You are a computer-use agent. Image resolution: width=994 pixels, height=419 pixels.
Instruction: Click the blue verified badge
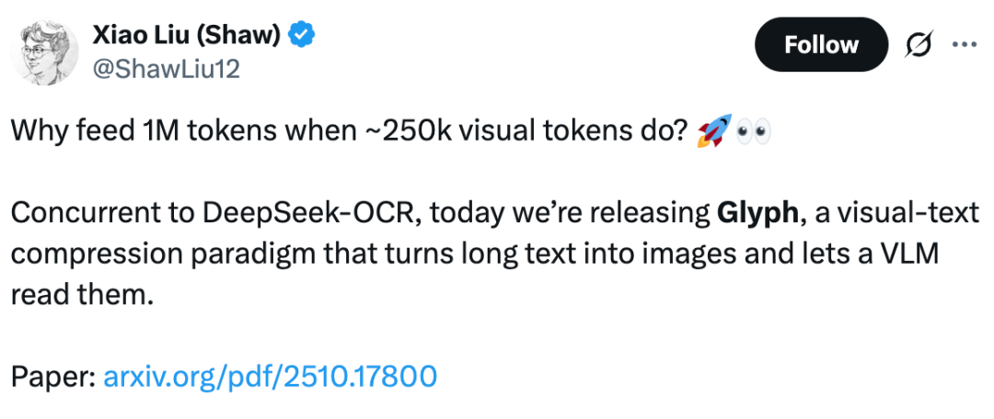coord(303,36)
